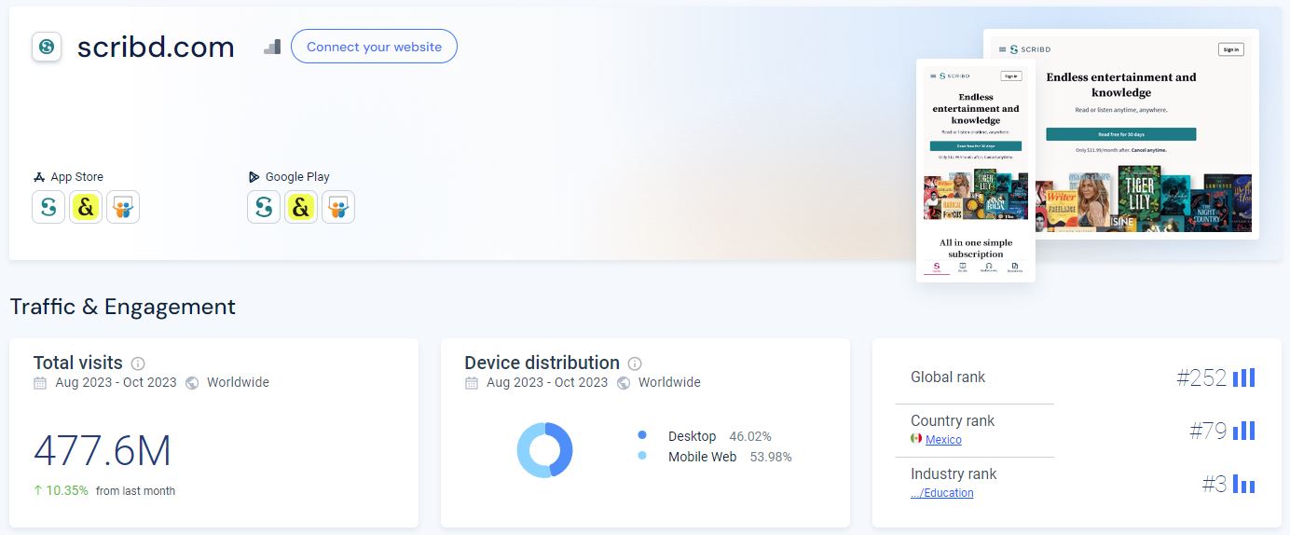Open the mobile Scribd site preview thumbnail
The image size is (1290, 535).
click(x=975, y=171)
